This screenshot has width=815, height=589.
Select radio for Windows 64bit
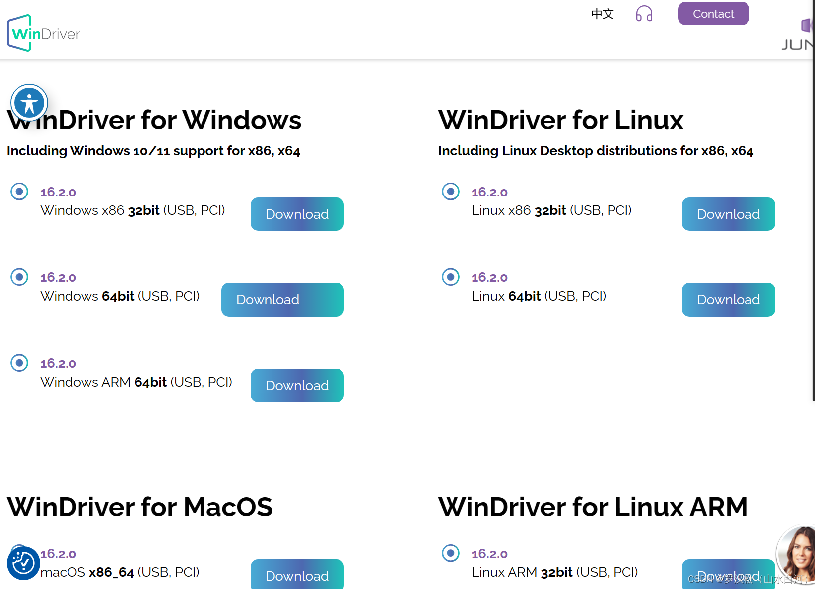pos(19,277)
